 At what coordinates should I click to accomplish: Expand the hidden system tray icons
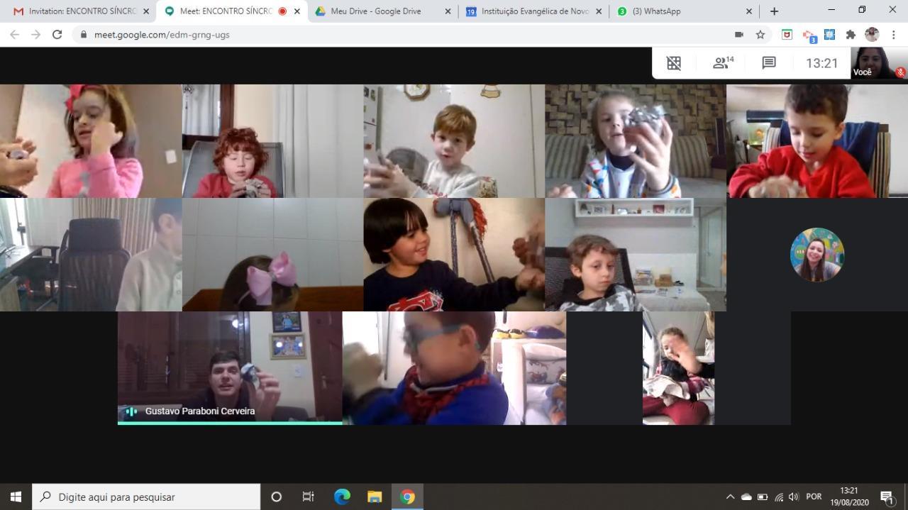point(730,497)
